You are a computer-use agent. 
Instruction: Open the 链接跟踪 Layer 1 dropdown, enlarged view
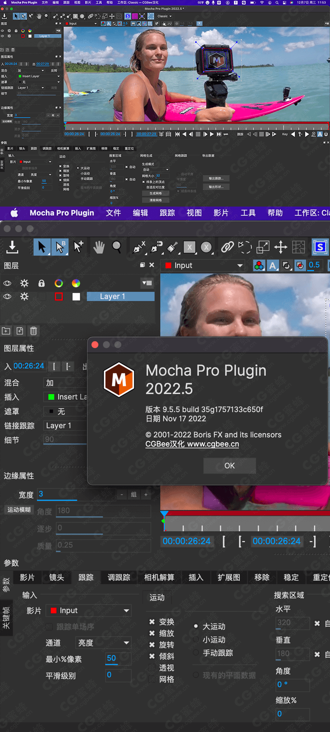[x=66, y=425]
